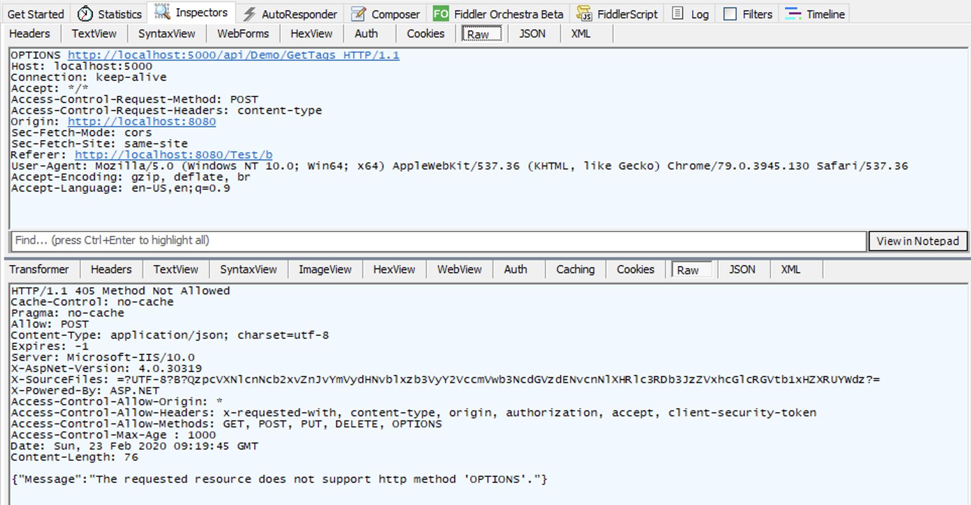This screenshot has width=971, height=505.
Task: Open the request XML tab
Action: 581,34
